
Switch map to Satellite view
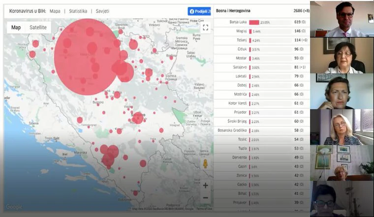[38, 28]
